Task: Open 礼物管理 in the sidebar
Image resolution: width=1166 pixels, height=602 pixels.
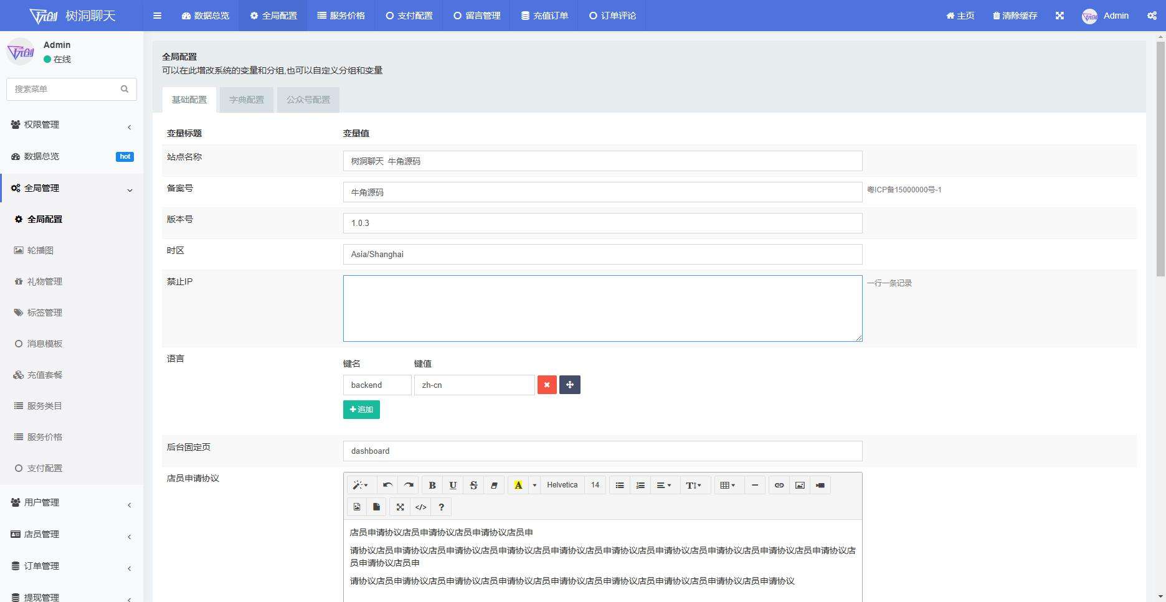Action: coord(72,281)
